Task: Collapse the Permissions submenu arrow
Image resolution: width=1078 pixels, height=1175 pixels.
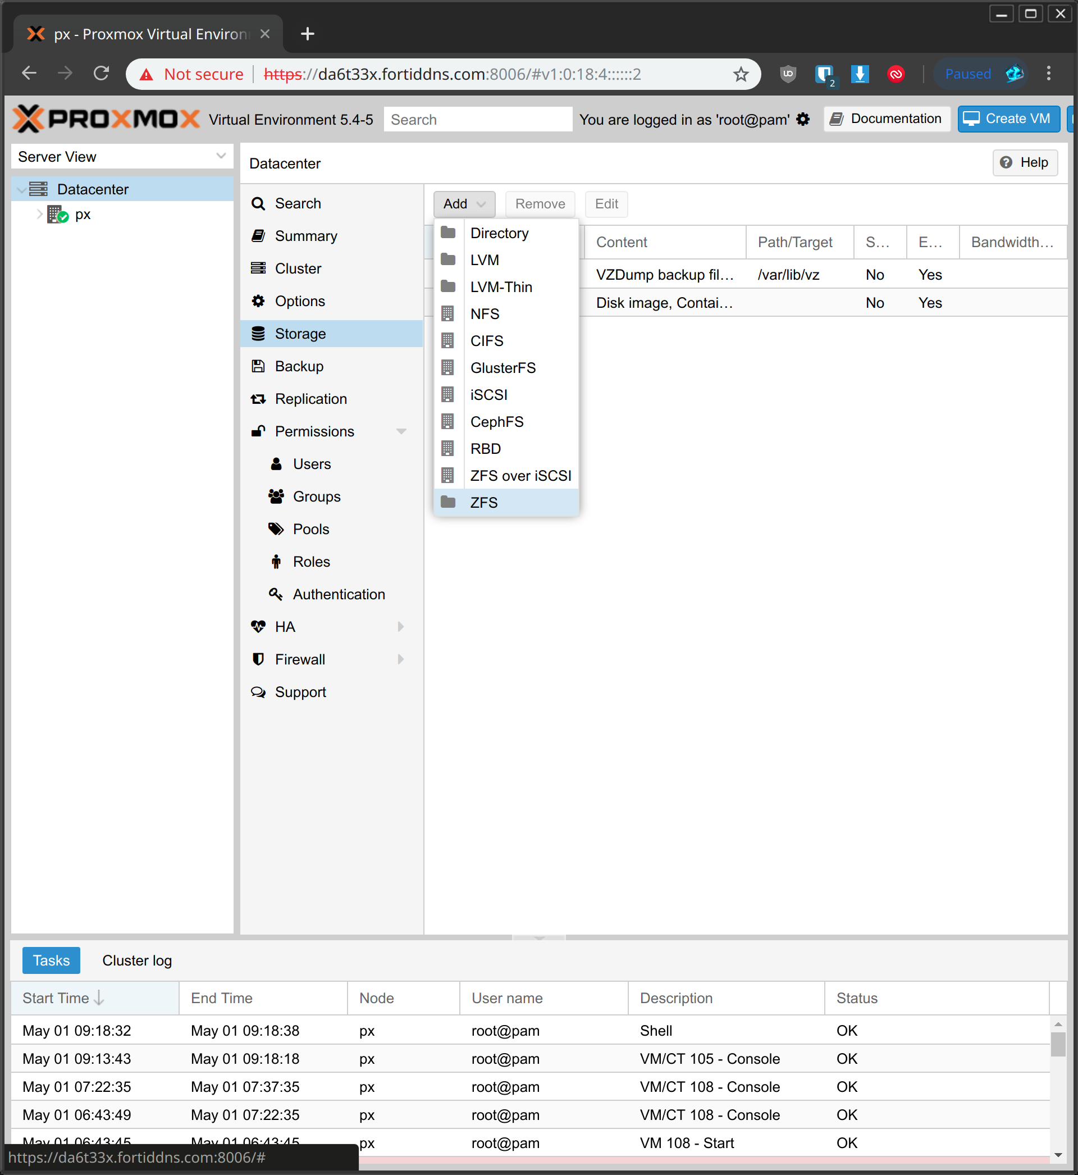Action: coord(401,432)
